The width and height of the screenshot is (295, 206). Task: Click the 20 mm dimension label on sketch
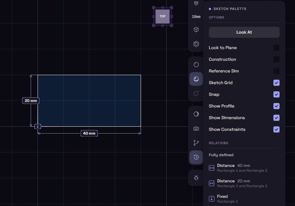pyautogui.click(x=31, y=101)
